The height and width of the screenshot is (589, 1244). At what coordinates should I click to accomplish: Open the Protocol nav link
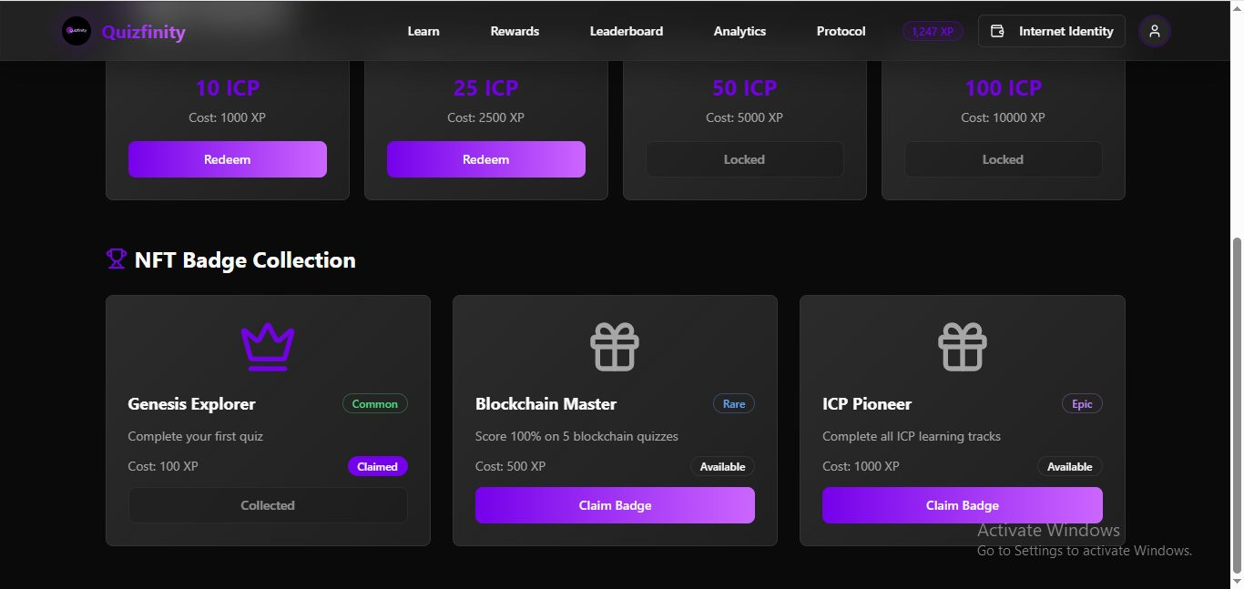pos(841,31)
